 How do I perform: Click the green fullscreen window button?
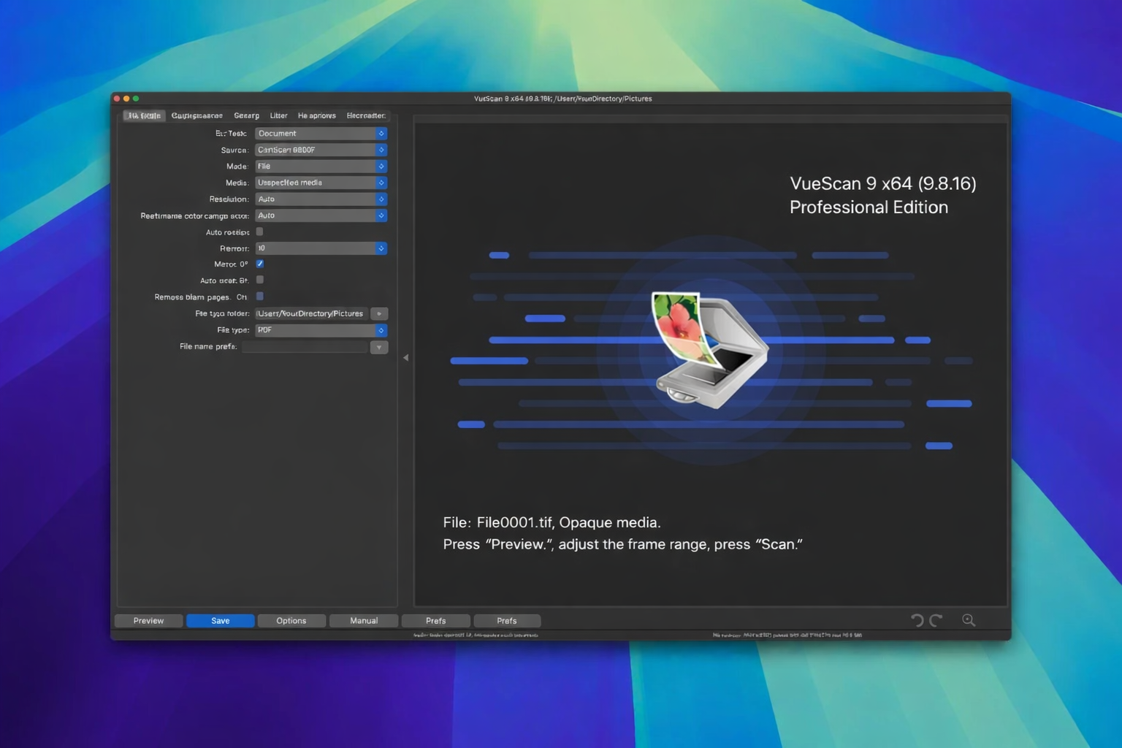click(136, 99)
